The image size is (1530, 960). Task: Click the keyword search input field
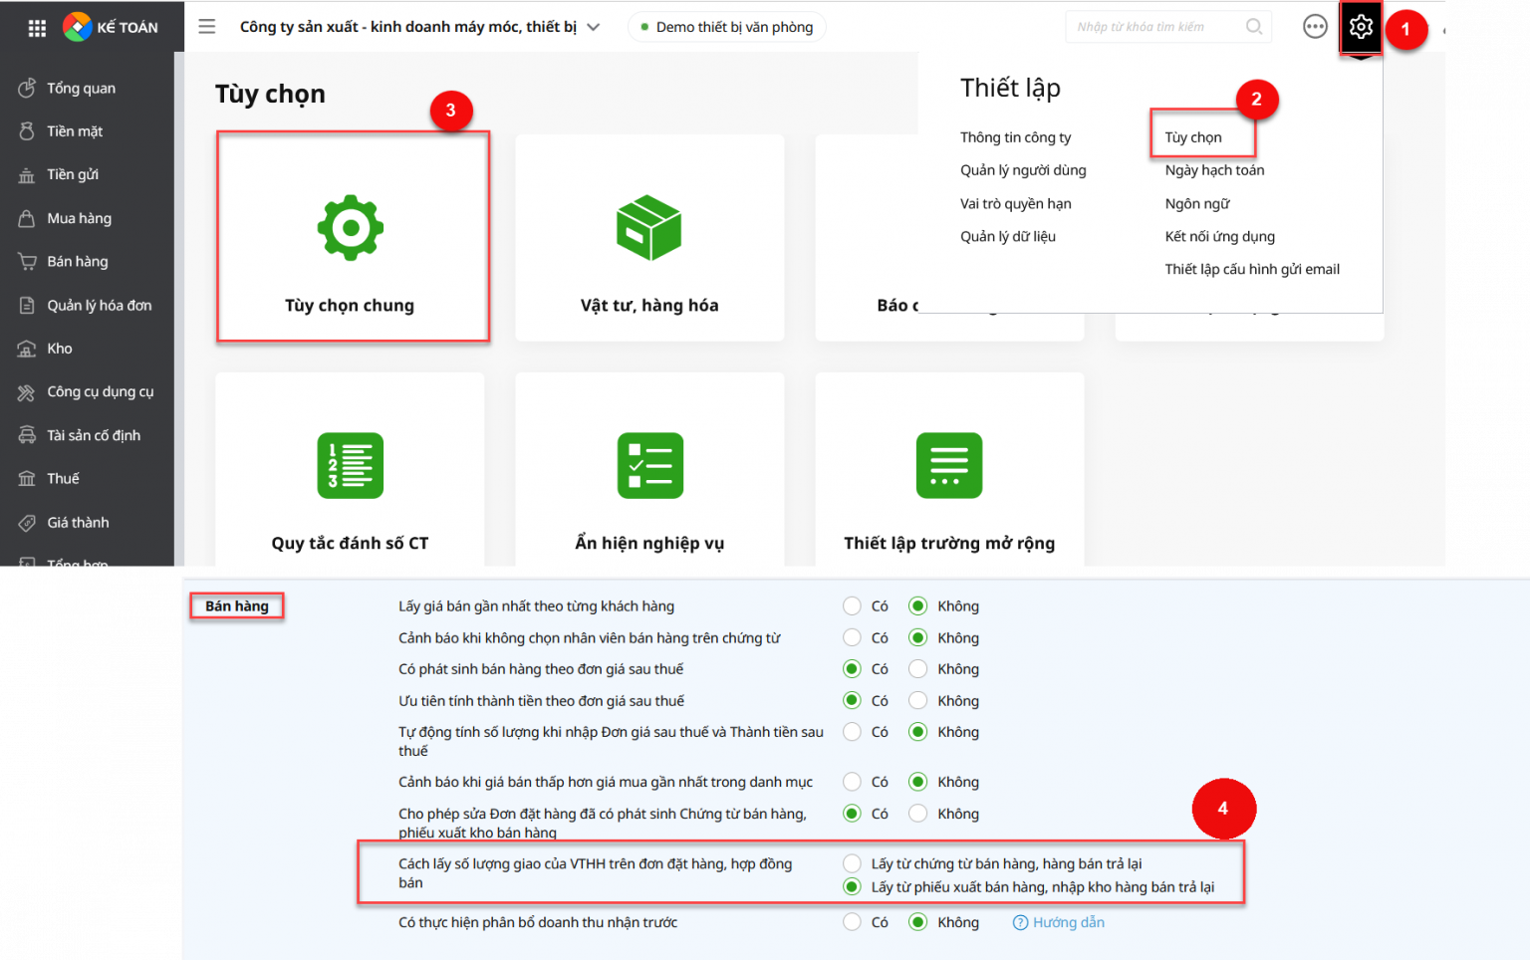(1155, 27)
